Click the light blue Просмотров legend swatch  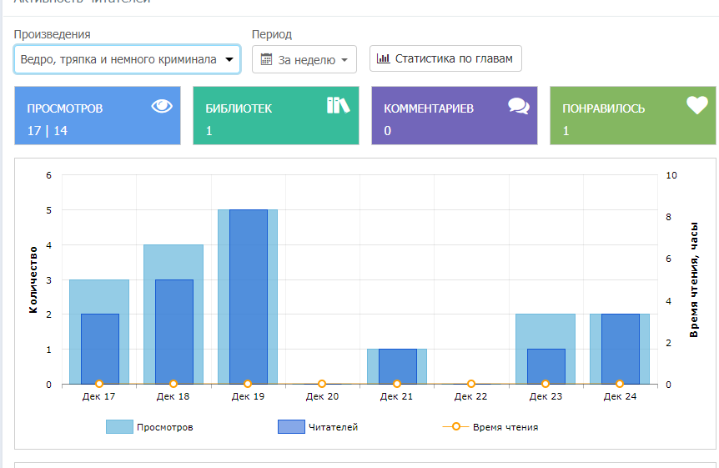119,427
